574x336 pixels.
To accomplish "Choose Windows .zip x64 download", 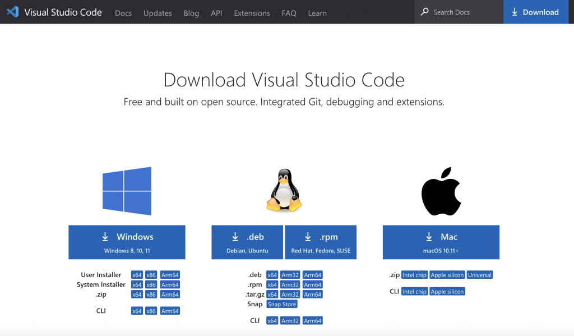I will point(137,294).
